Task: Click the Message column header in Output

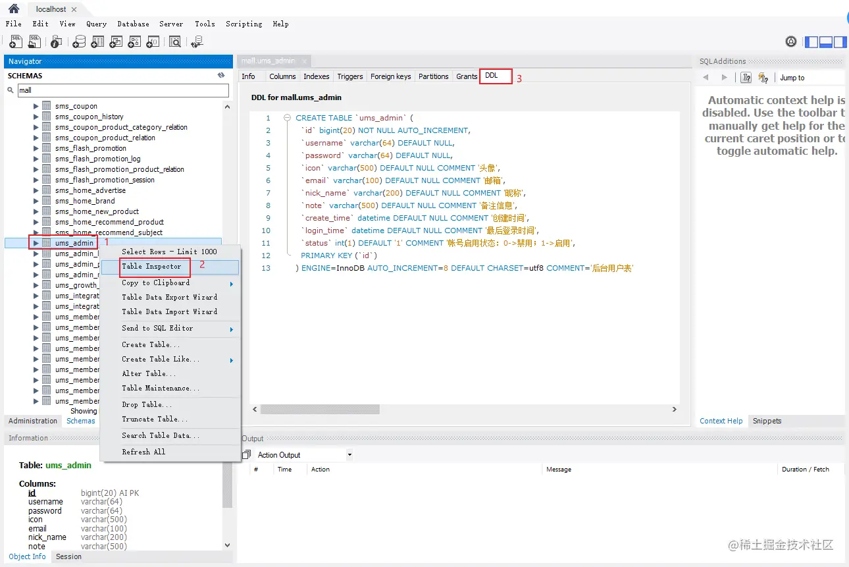Action: pyautogui.click(x=659, y=470)
